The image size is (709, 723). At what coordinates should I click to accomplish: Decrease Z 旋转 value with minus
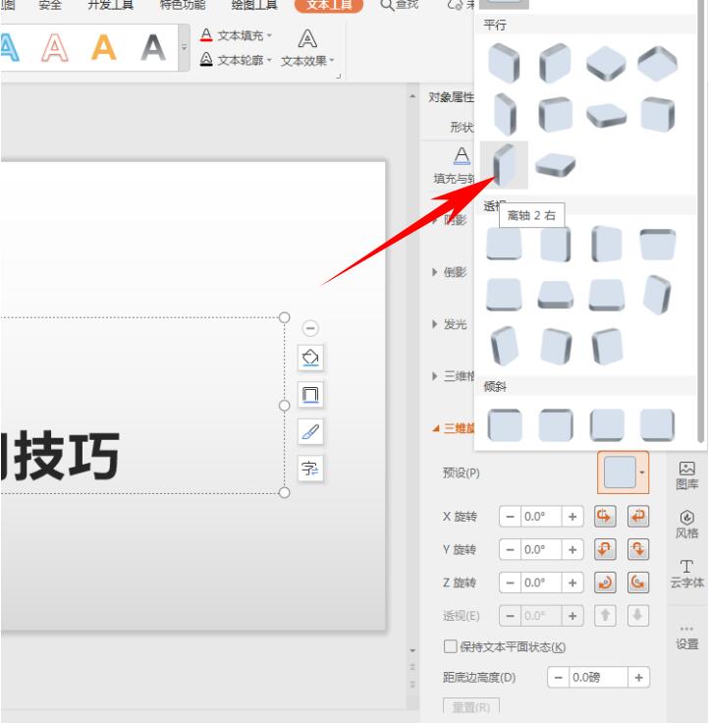(510, 583)
